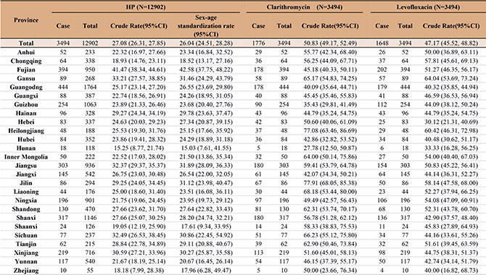
Task: Click Shanxi total value 1146
Action: click(x=90, y=218)
